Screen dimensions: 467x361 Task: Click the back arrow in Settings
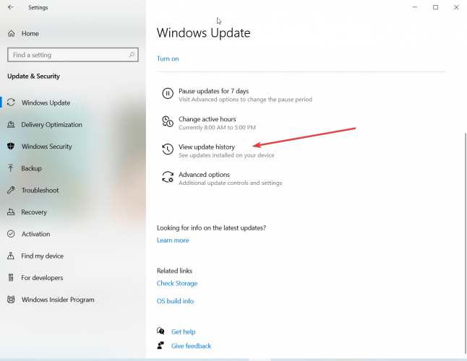11,7
